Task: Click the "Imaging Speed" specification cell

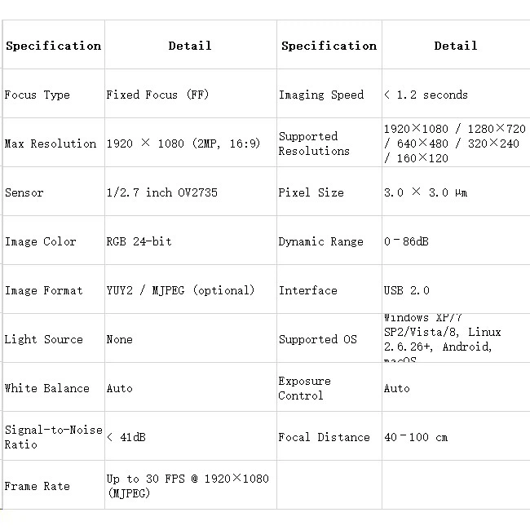Action: tap(321, 95)
